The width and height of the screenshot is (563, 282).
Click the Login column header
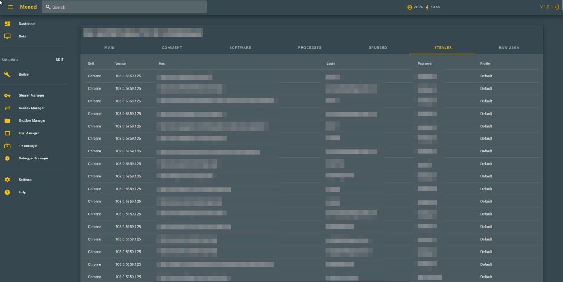(x=331, y=64)
